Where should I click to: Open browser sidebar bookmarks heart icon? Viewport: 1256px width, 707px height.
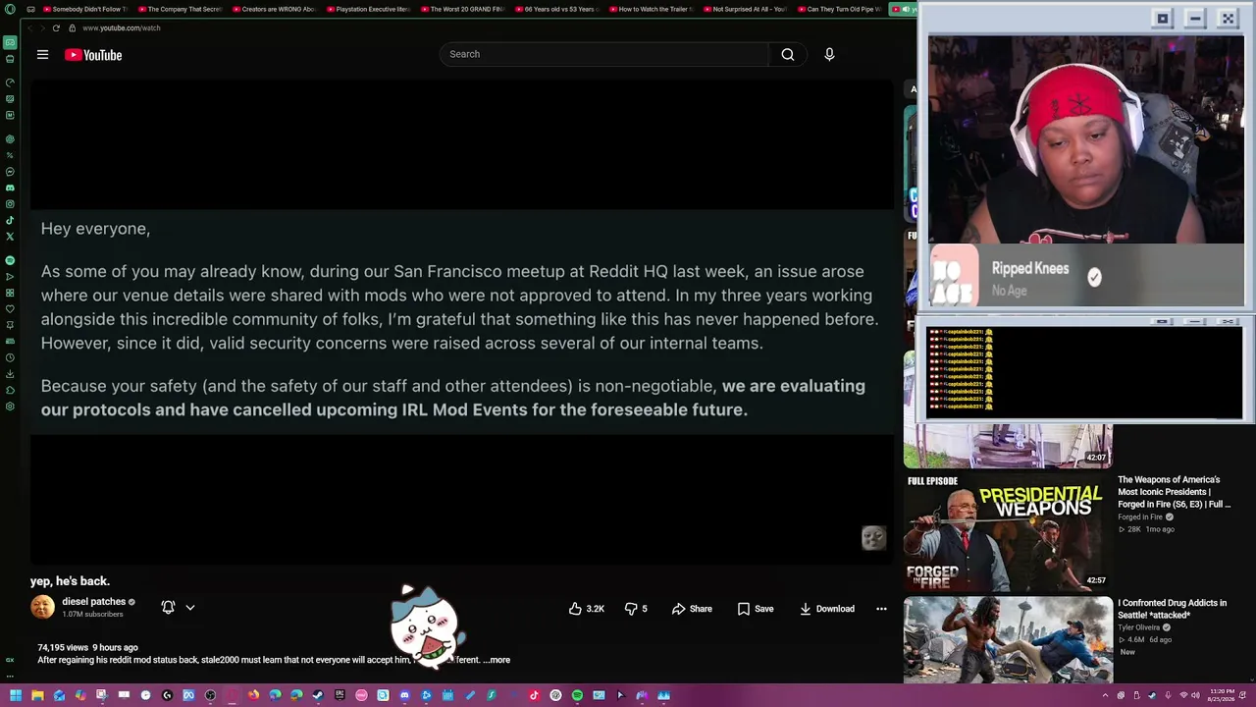click(x=10, y=309)
